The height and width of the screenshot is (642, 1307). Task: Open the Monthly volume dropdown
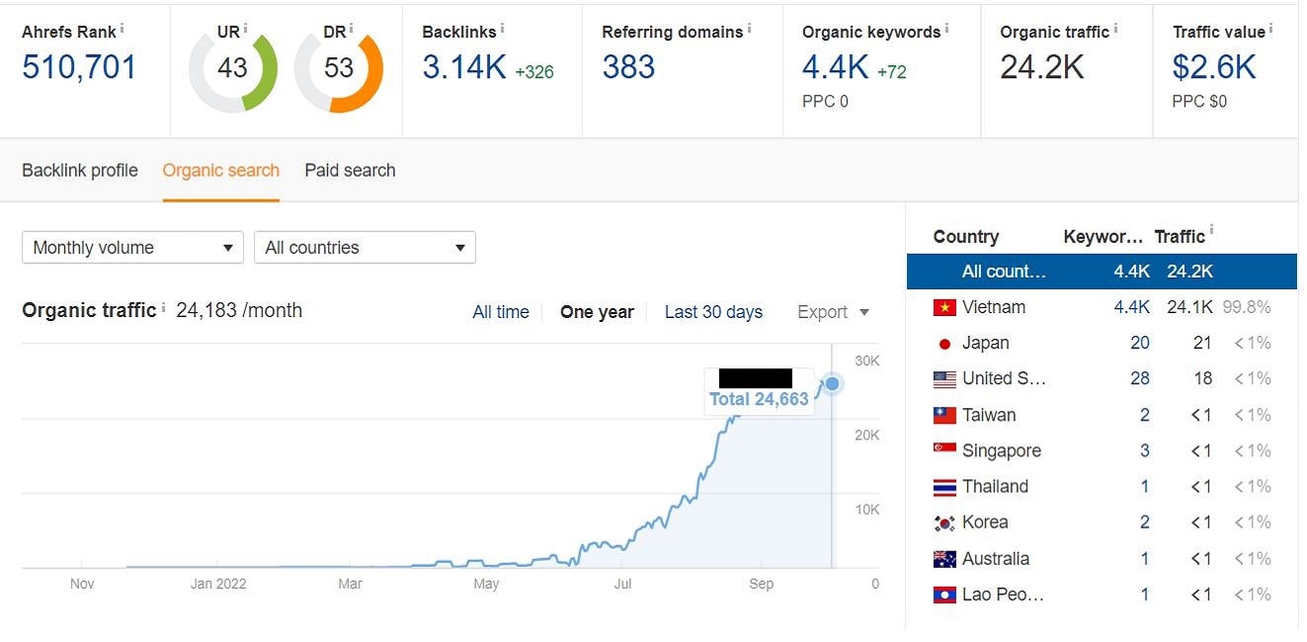(132, 247)
